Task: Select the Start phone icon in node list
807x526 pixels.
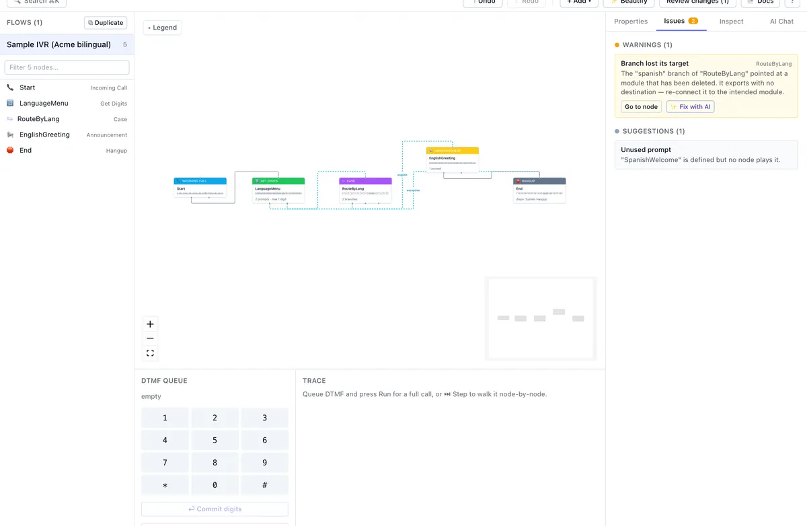Action: tap(10, 87)
